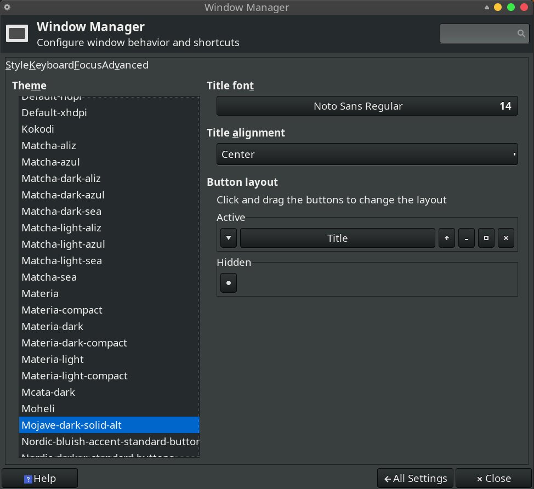Image resolution: width=534 pixels, height=489 pixels.
Task: Click the Close button at bottom right
Action: [x=493, y=479]
